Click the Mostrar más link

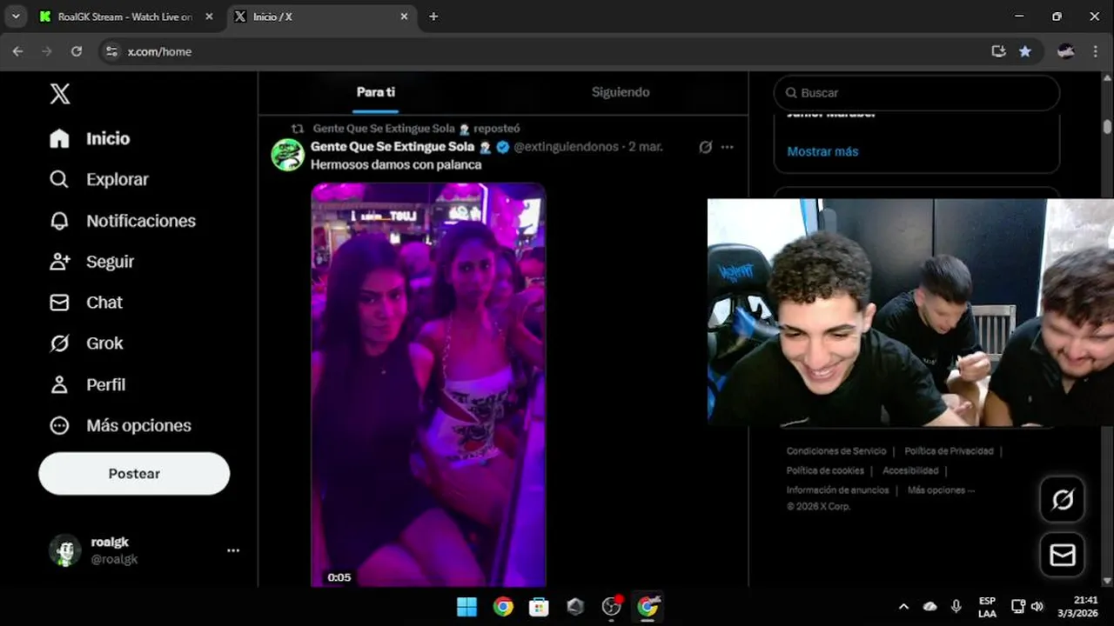(x=822, y=151)
